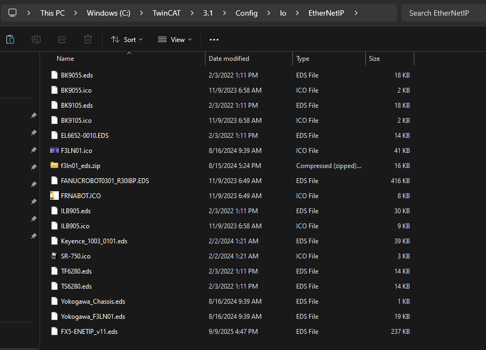Open the View dropdown menu

175,39
